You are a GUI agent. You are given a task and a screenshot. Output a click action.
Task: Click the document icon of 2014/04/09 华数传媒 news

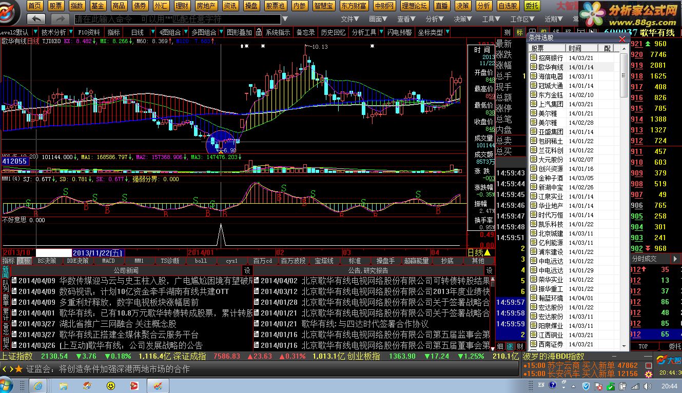tap(14, 281)
